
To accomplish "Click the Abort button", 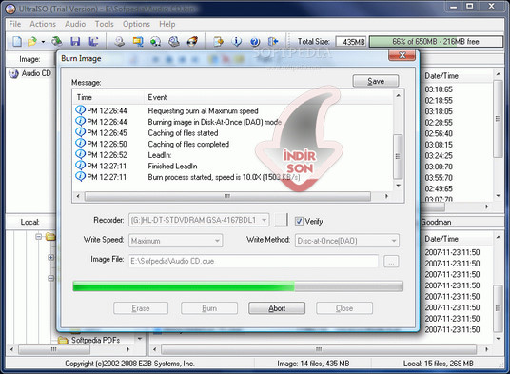I will pos(277,308).
